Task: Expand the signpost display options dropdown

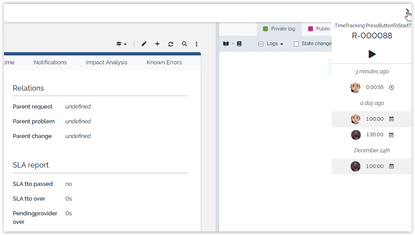Action: pyautogui.click(x=121, y=44)
